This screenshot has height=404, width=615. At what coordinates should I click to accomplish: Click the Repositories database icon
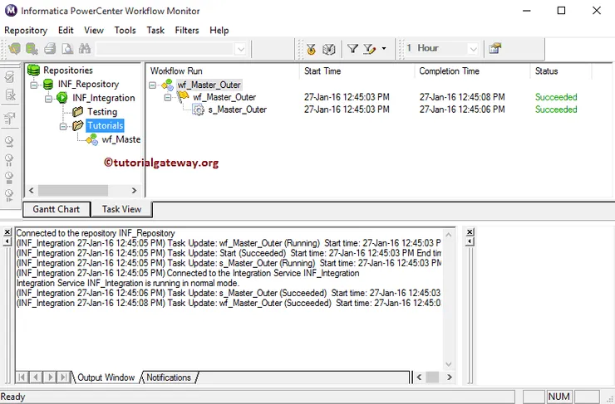tap(34, 71)
